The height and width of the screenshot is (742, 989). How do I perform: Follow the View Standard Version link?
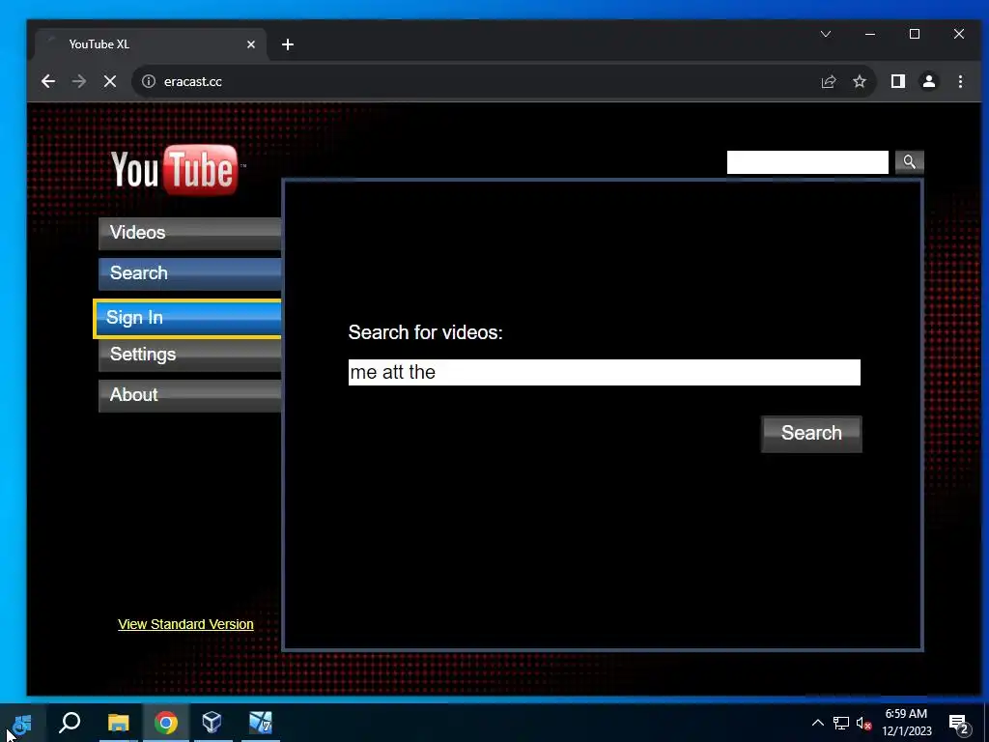click(x=185, y=624)
